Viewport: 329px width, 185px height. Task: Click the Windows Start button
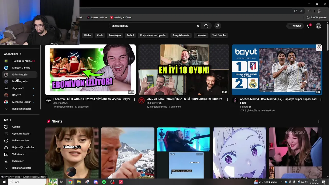coord(4,182)
